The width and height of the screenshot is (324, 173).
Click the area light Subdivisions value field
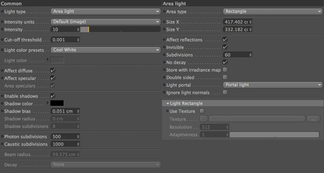coord(236,55)
